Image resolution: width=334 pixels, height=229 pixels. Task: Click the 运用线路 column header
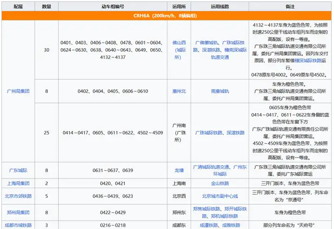pos(220,6)
